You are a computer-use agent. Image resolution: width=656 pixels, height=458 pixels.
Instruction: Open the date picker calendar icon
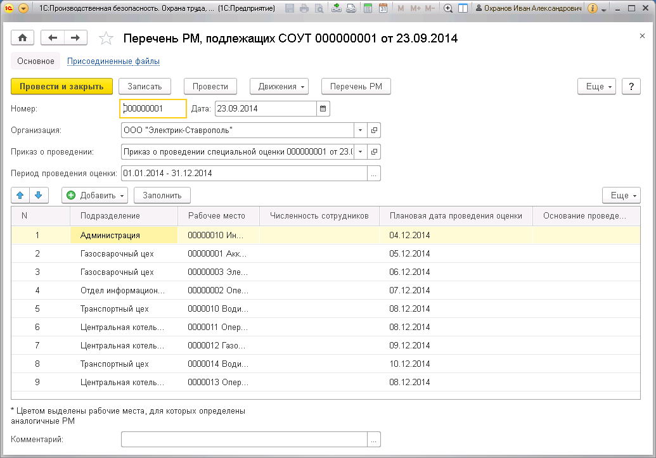(323, 109)
